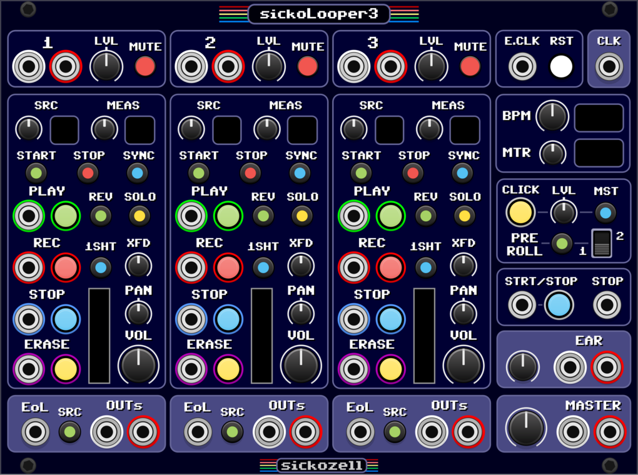Click the MASTER volume knob

(526, 427)
